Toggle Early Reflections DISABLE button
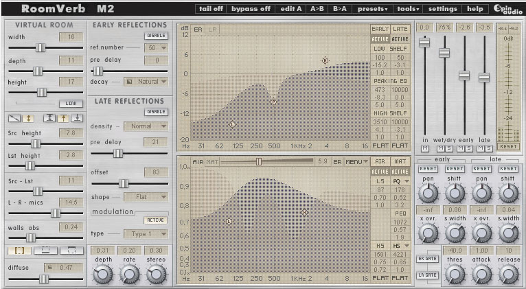Image resolution: width=526 pixels, height=289 pixels. (x=157, y=36)
